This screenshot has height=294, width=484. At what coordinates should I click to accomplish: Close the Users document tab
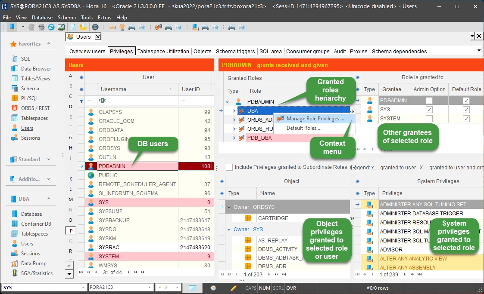(97, 37)
